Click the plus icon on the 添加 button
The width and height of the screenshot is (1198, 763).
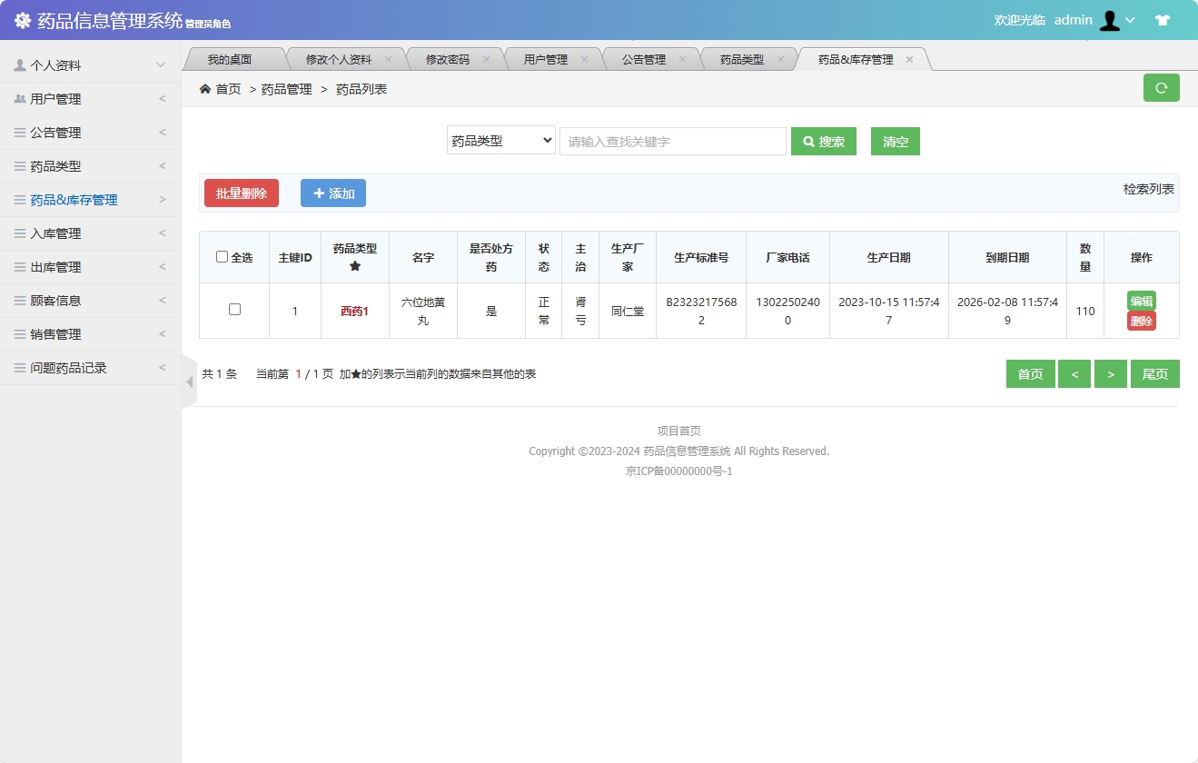[318, 193]
